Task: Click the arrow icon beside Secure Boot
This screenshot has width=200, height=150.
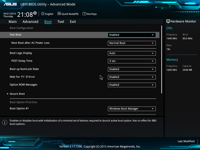Action: (7, 94)
